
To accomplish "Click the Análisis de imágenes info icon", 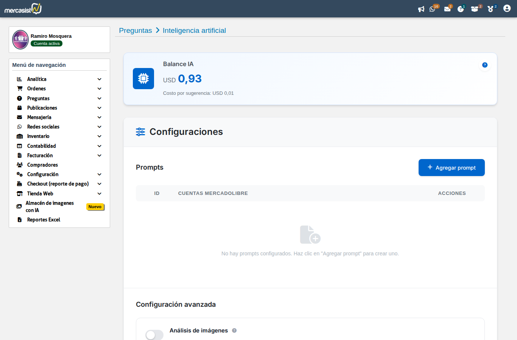I will (234, 331).
